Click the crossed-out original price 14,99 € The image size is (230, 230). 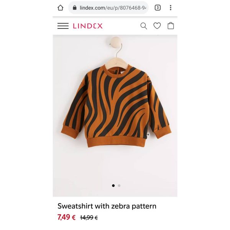tap(89, 217)
